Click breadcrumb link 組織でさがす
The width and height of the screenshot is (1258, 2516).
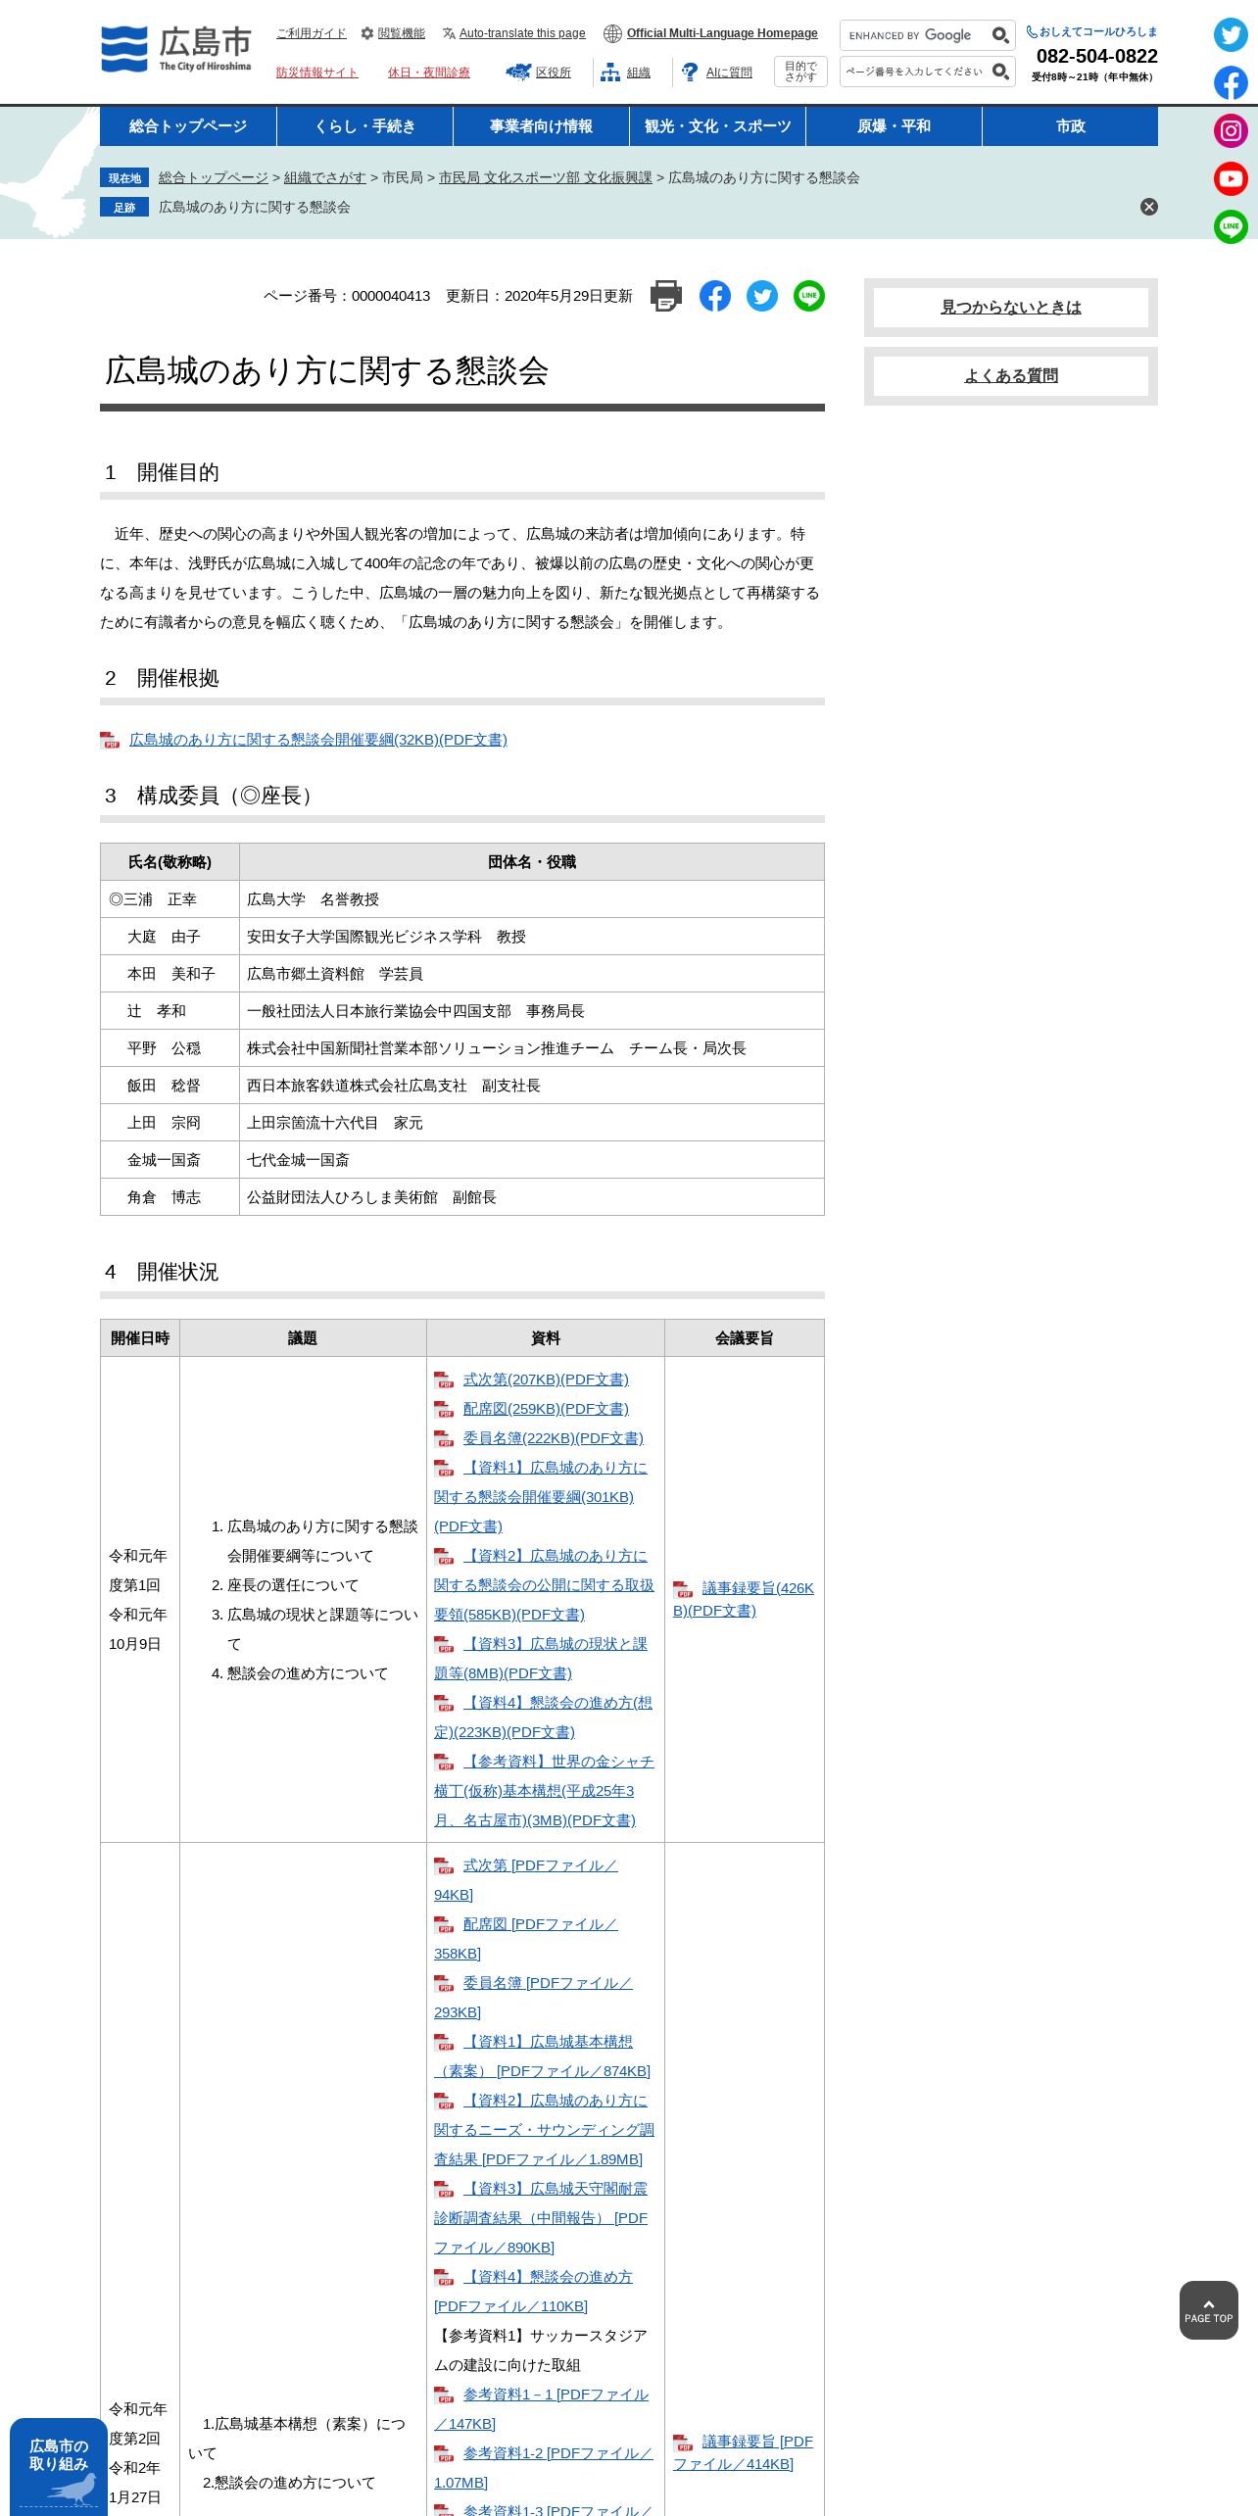coord(325,177)
